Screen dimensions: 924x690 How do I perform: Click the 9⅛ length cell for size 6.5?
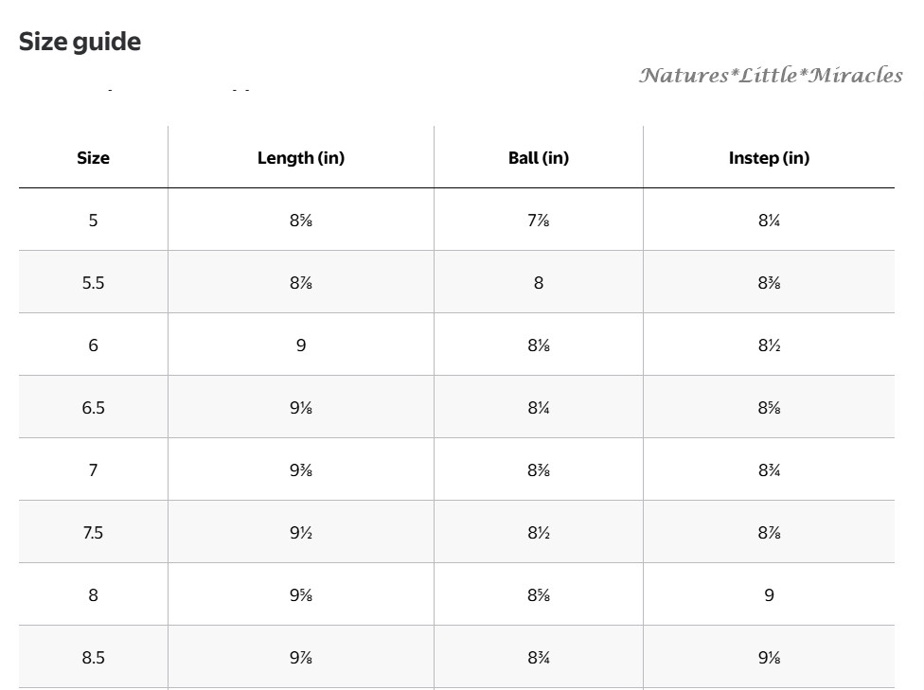[301, 408]
